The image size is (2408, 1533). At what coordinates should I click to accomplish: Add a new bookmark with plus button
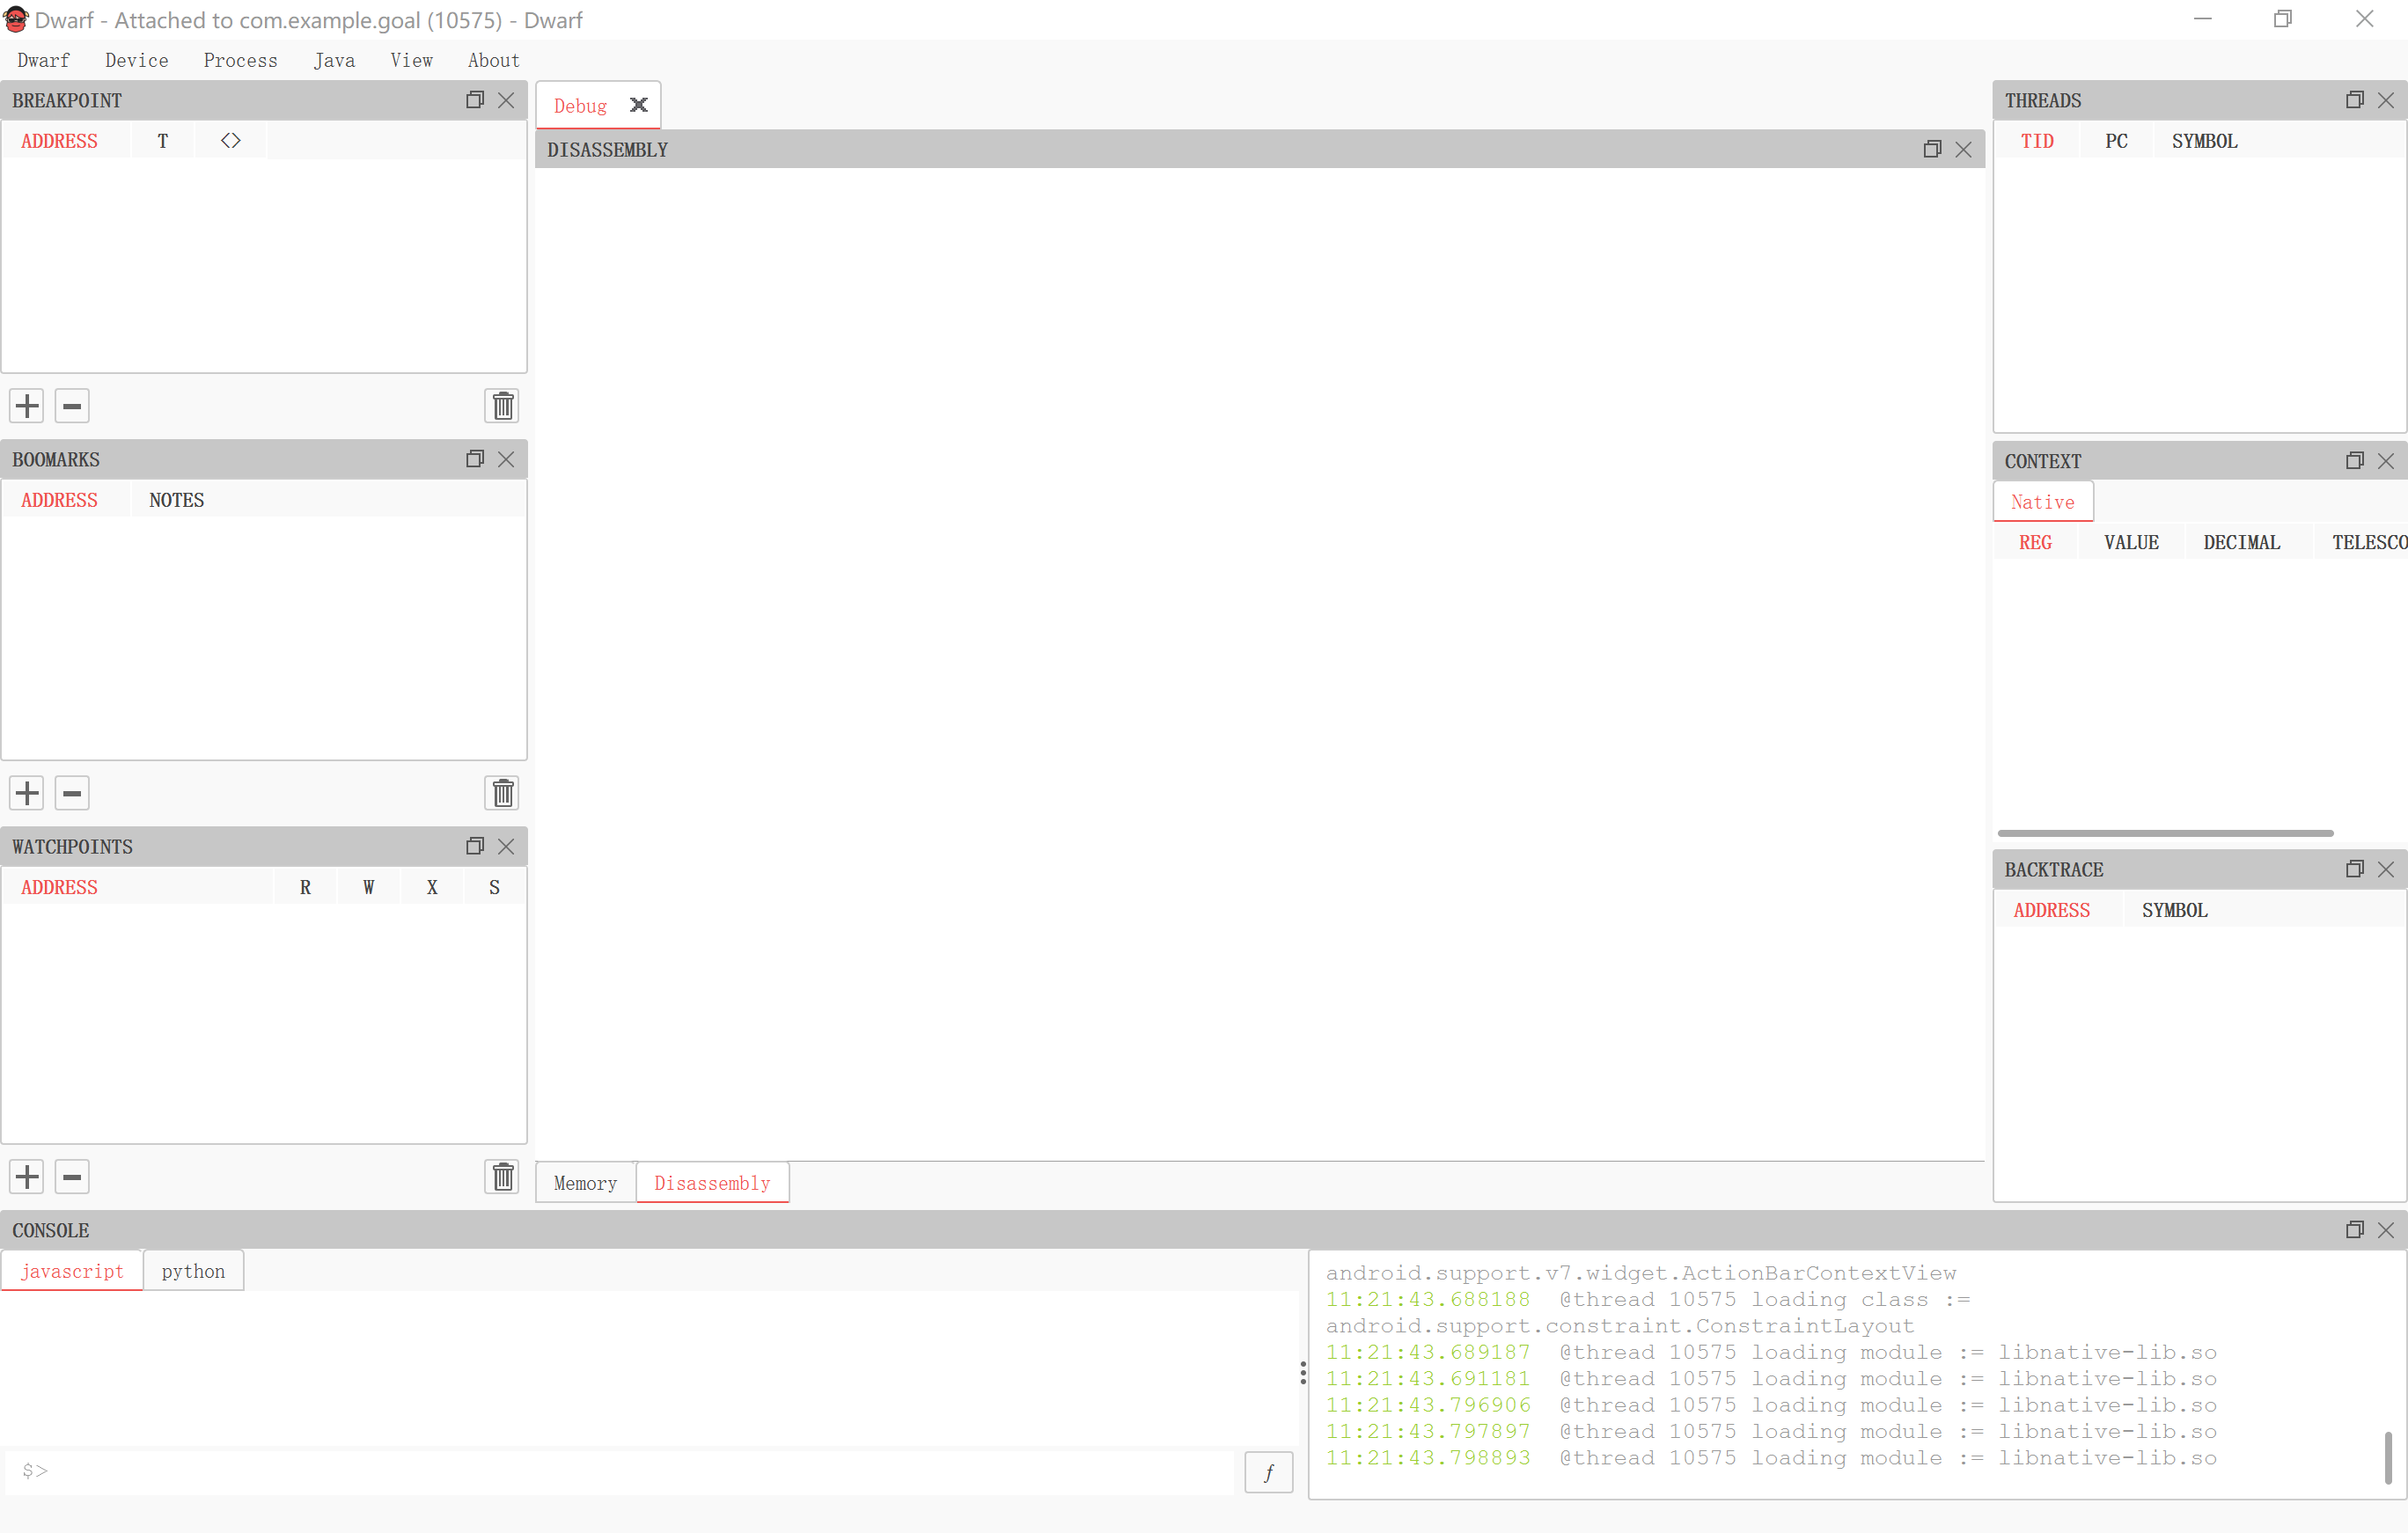27,793
